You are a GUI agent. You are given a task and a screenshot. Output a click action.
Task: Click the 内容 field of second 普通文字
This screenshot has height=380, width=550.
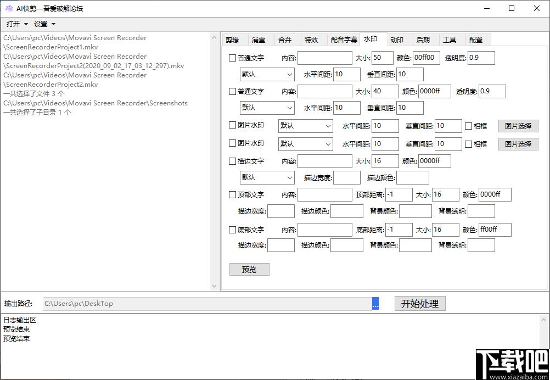tap(325, 91)
